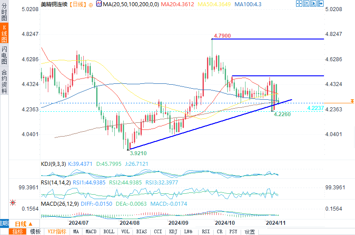
Task: Click the 4.2260 green price label
Action: (282, 114)
